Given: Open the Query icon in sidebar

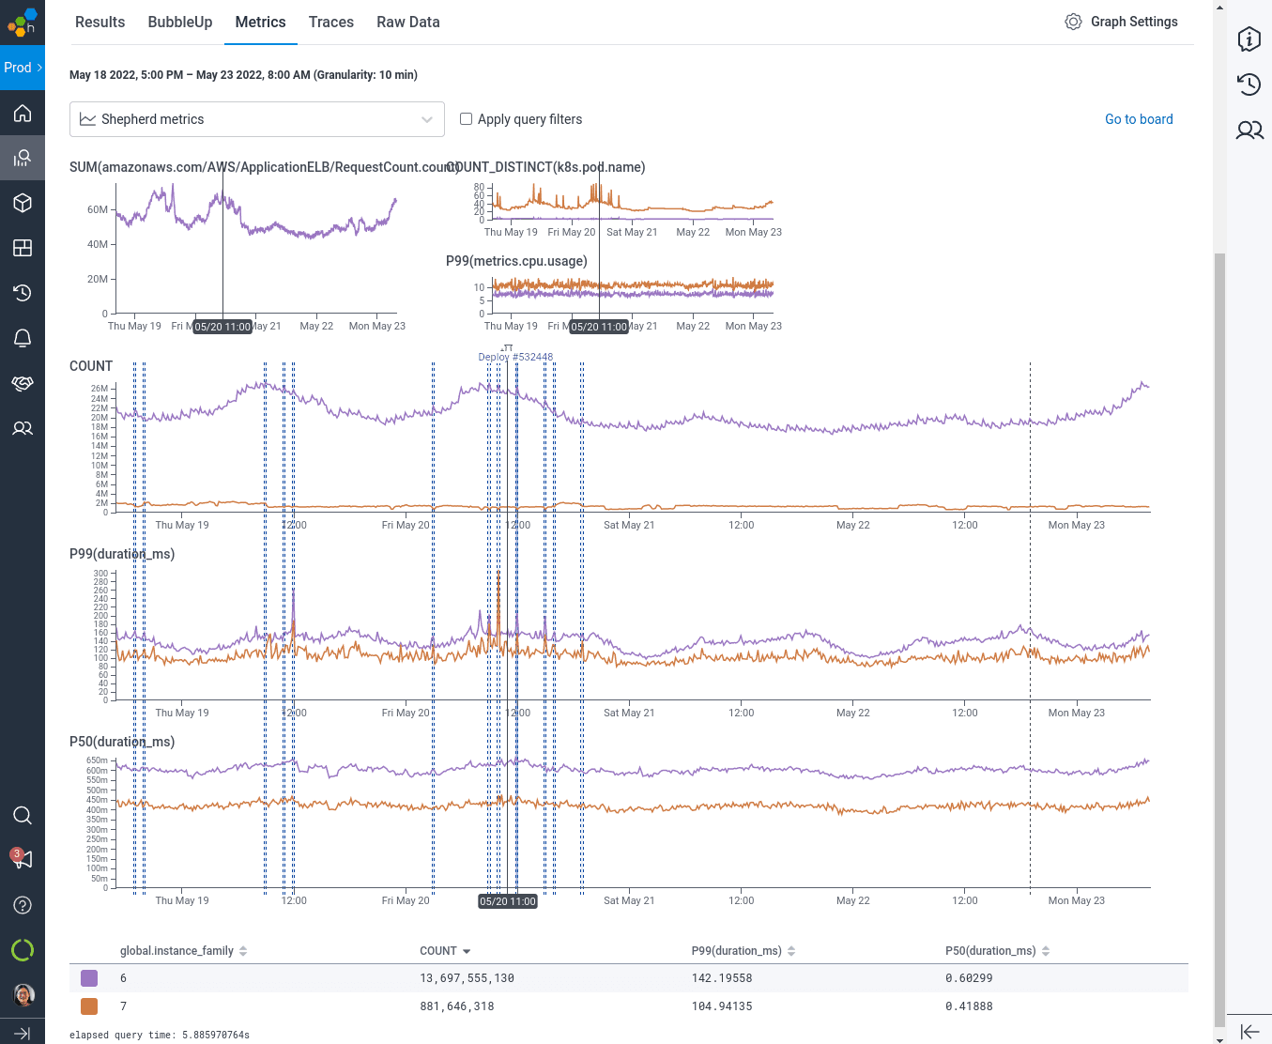Looking at the screenshot, I should click(23, 158).
